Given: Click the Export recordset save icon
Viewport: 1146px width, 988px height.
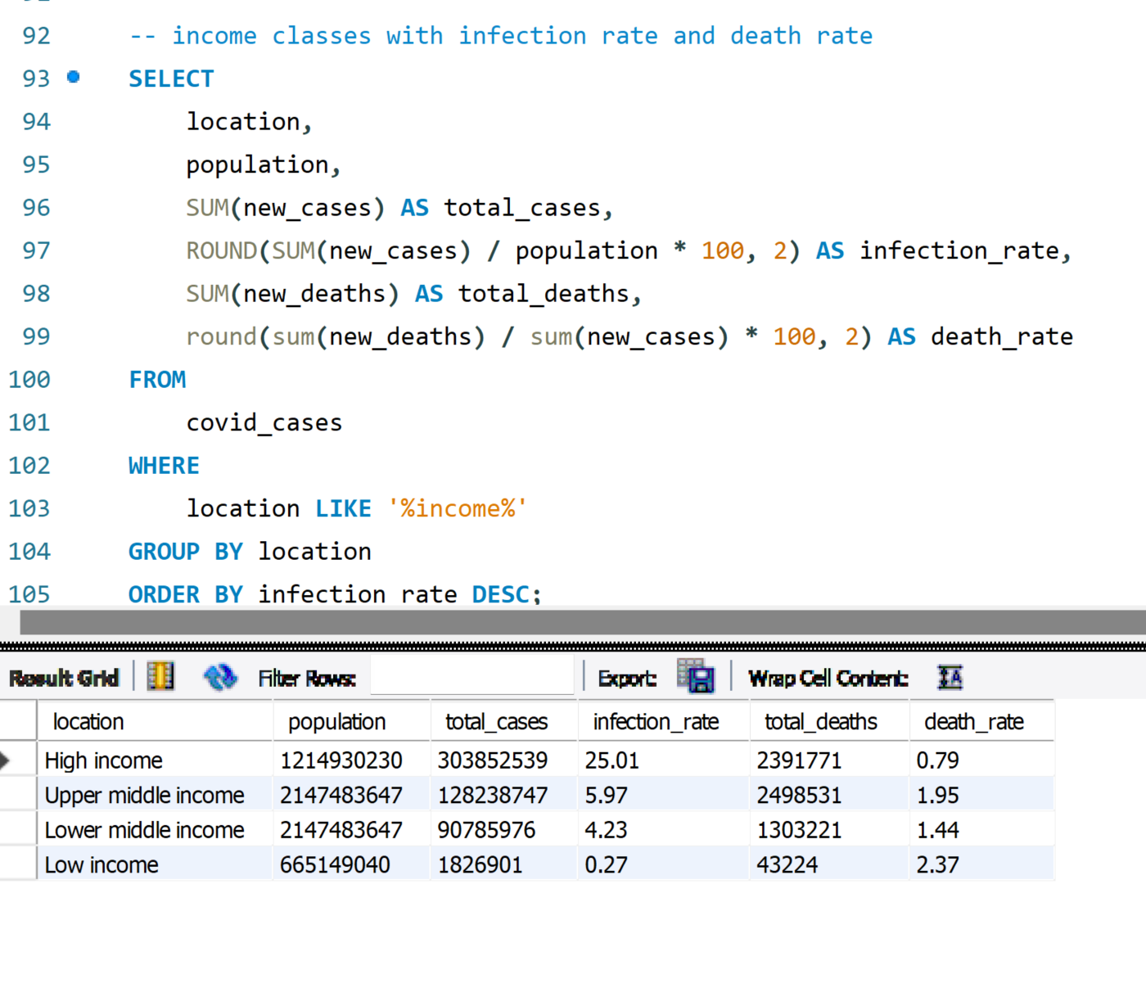Looking at the screenshot, I should click(x=696, y=677).
